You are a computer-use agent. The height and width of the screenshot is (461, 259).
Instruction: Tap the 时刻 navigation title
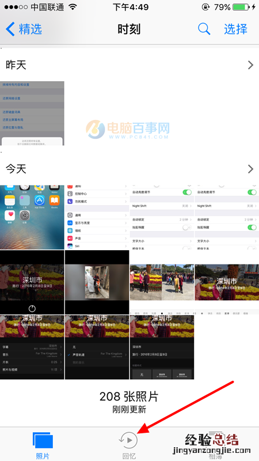(129, 29)
